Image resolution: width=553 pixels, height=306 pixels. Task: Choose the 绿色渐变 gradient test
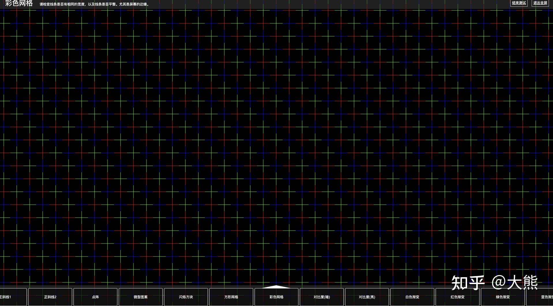[503, 297]
